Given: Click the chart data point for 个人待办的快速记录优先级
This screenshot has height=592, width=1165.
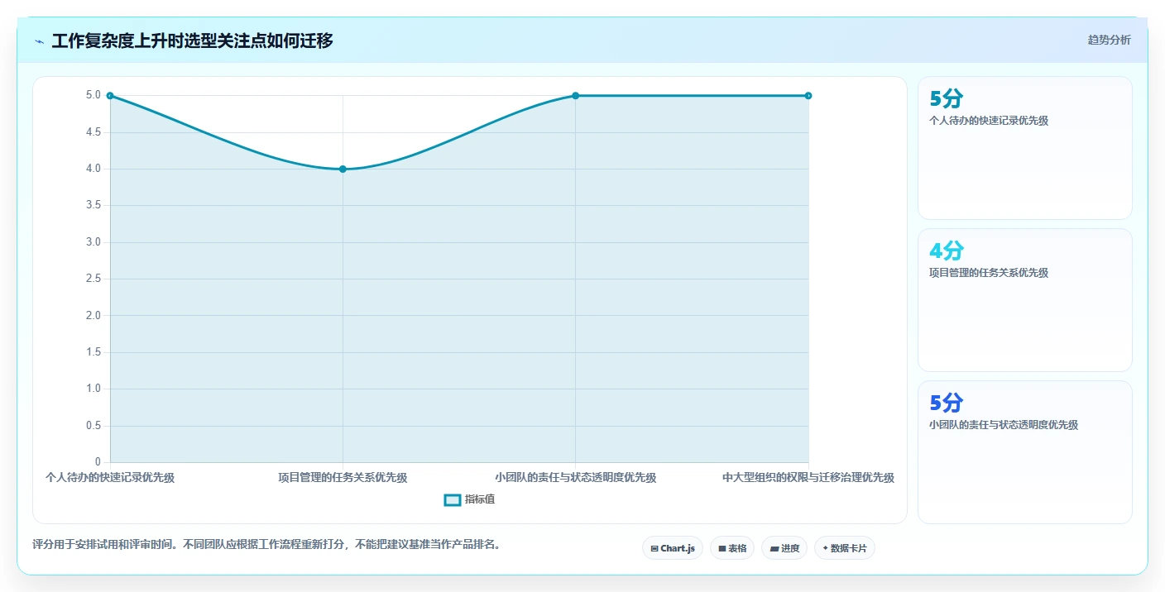Looking at the screenshot, I should click(x=110, y=96).
